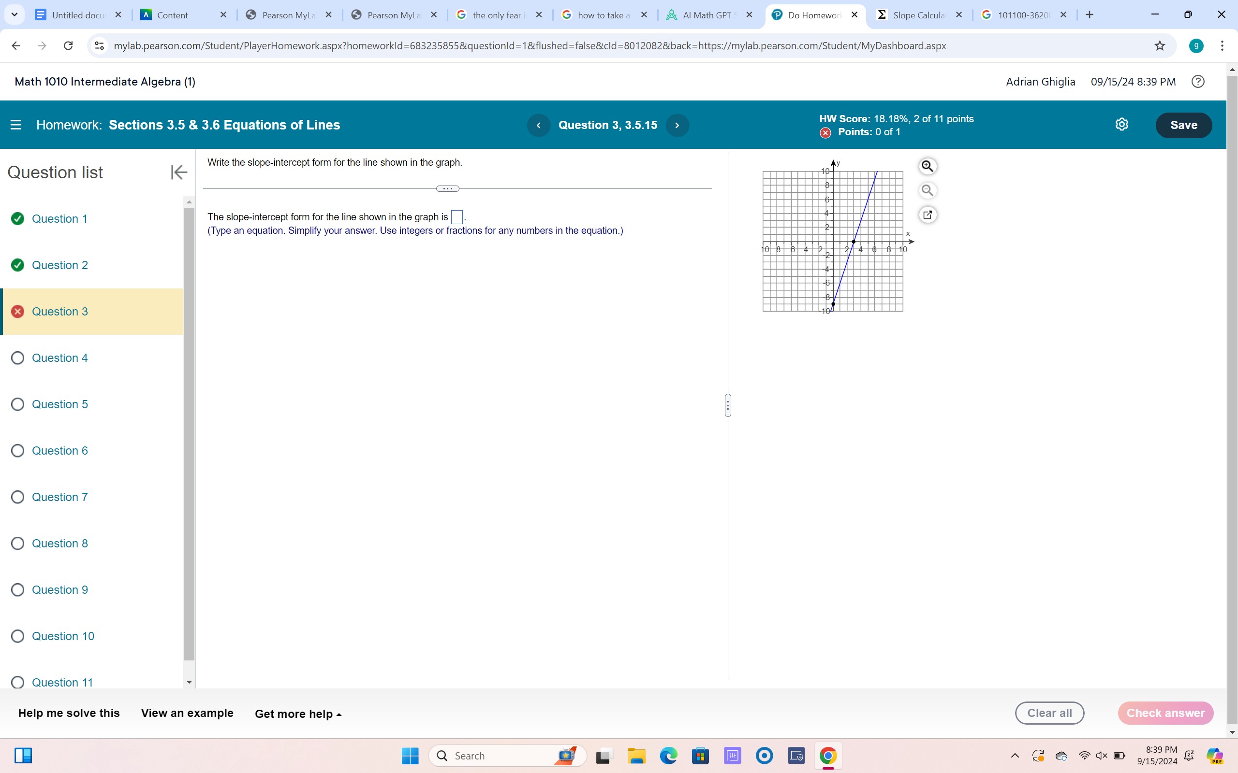Go to the next question
Viewport: 1238px width, 773px height.
click(678, 125)
